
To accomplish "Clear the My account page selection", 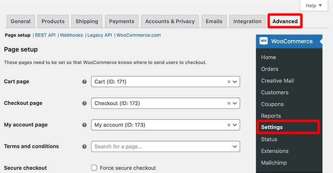I will pyautogui.click(x=229, y=125).
